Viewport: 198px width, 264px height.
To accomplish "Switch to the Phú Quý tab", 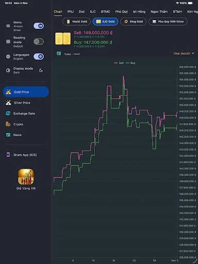I will [x=122, y=12].
